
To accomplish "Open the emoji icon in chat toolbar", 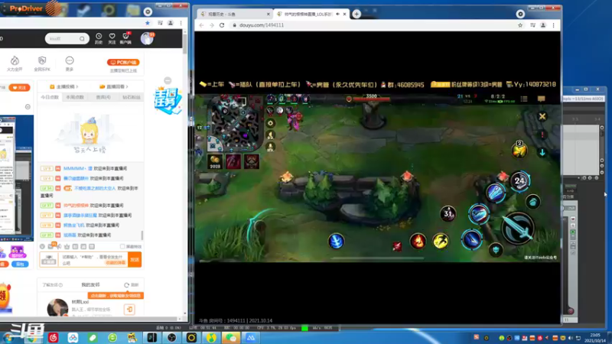I will [x=42, y=246].
